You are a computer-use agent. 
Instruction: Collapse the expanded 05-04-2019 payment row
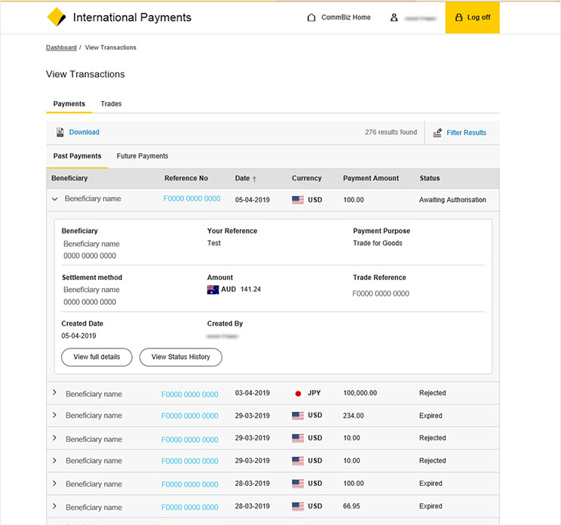tap(55, 199)
